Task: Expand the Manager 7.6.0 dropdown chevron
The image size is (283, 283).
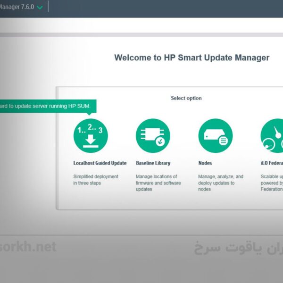Action: pyautogui.click(x=40, y=8)
